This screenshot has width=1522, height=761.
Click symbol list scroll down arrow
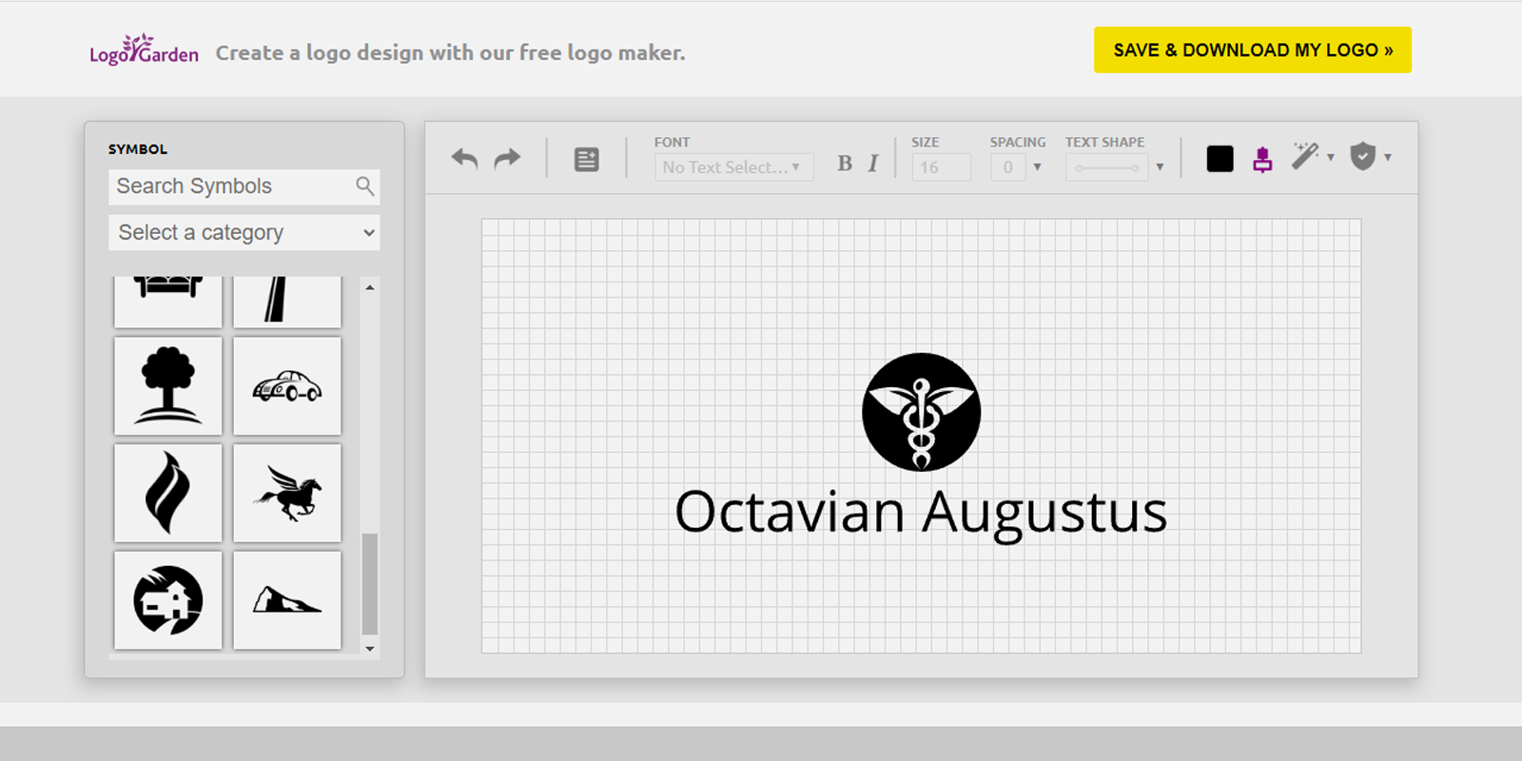tap(370, 649)
